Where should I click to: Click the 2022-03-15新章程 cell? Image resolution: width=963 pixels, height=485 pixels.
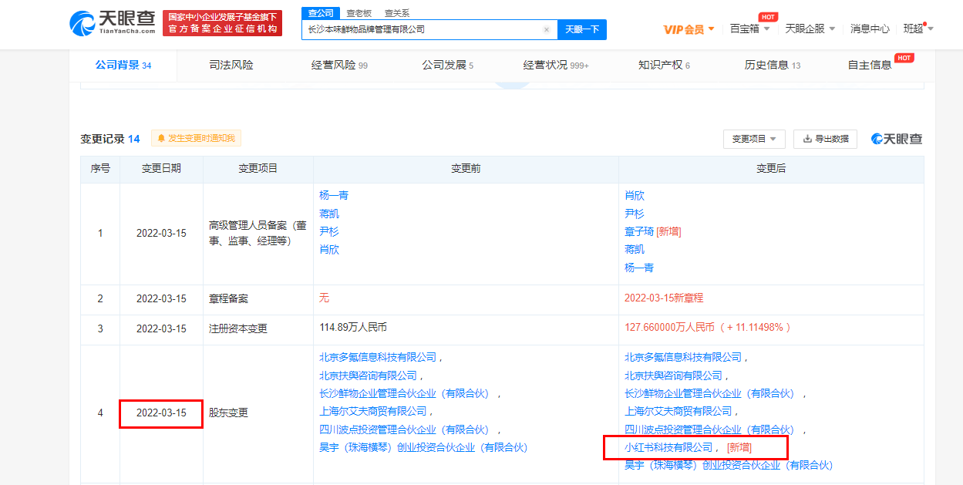click(664, 298)
